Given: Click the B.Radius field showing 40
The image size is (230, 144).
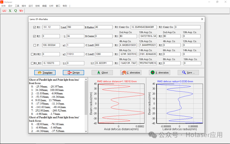Looking at the screenshot, I should pyautogui.click(x=103, y=27).
